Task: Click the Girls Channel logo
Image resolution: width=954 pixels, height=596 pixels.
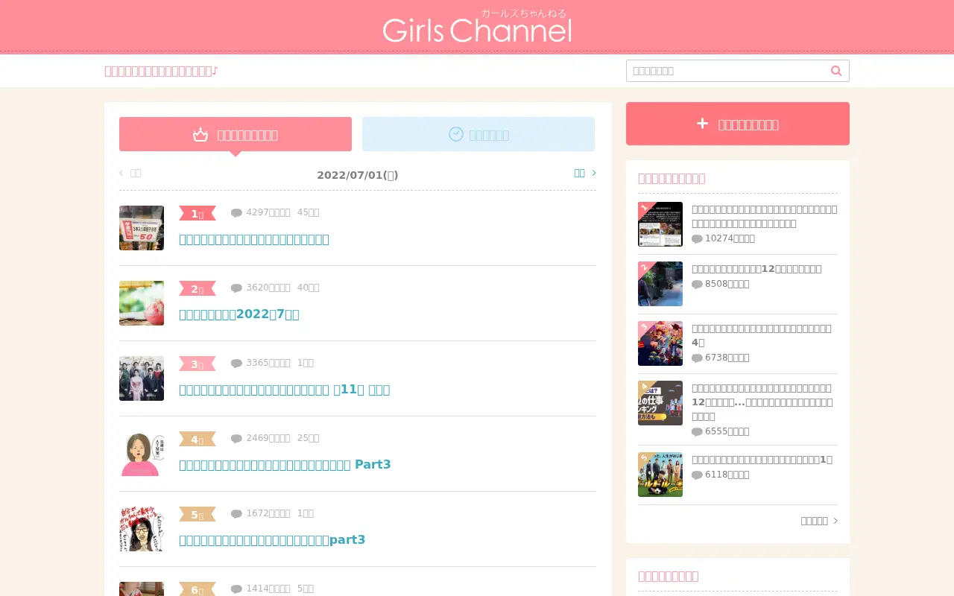Action: (477, 26)
